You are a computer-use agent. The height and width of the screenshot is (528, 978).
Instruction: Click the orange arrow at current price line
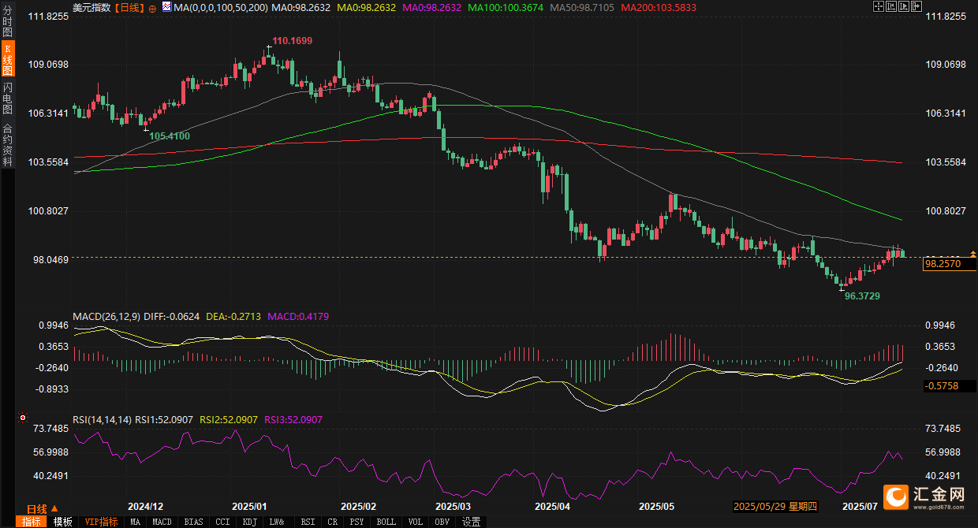point(973,254)
